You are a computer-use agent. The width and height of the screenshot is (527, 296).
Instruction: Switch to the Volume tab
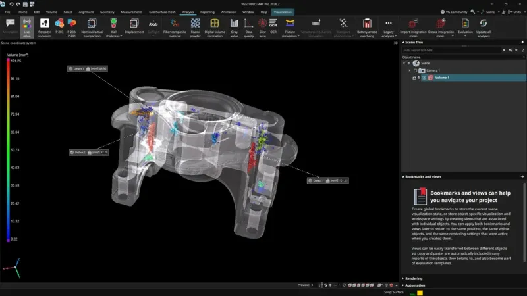pos(51,12)
